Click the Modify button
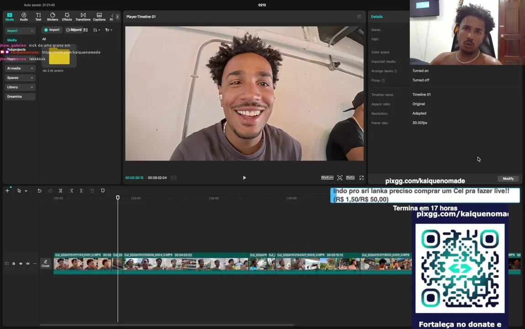 [508, 179]
